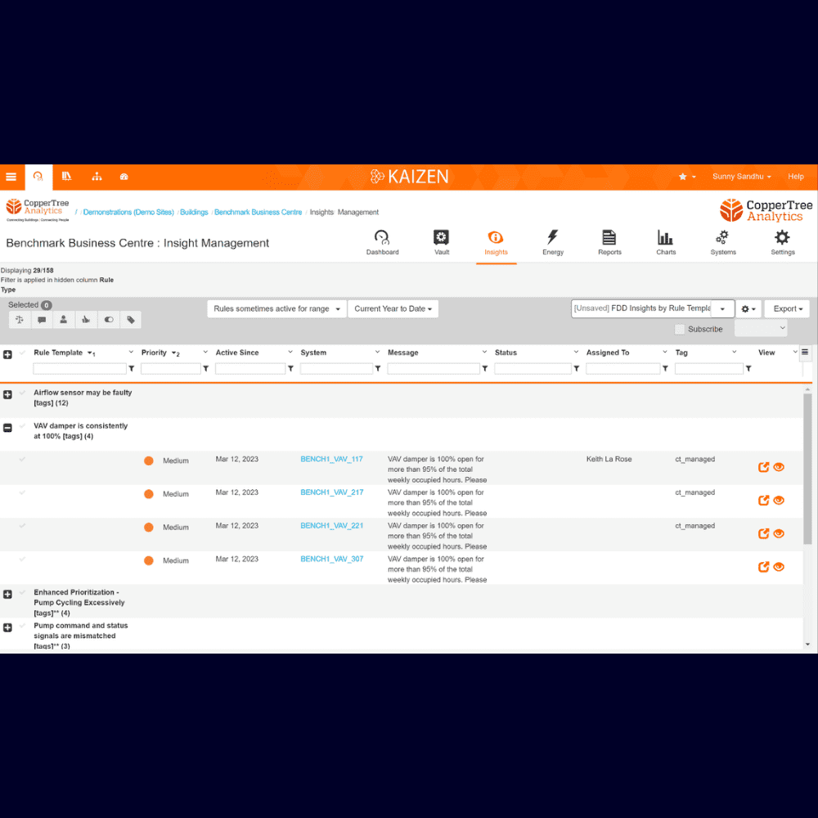This screenshot has height=818, width=818.
Task: Toggle the select-all checkmark in header
Action: coord(22,353)
